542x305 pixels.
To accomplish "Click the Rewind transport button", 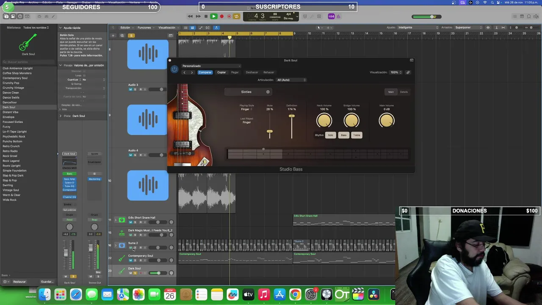I will coord(190,17).
